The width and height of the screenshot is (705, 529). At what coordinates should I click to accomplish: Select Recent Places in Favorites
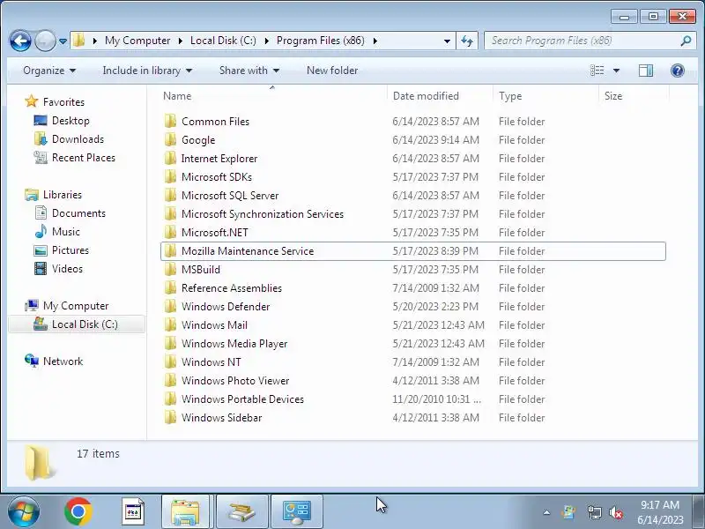pyautogui.click(x=83, y=158)
